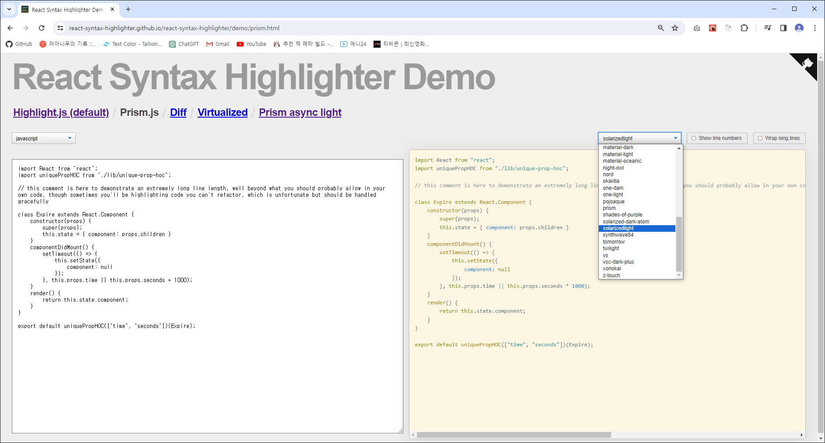Pick the okaidia theme
This screenshot has width=825, height=443.
point(637,181)
